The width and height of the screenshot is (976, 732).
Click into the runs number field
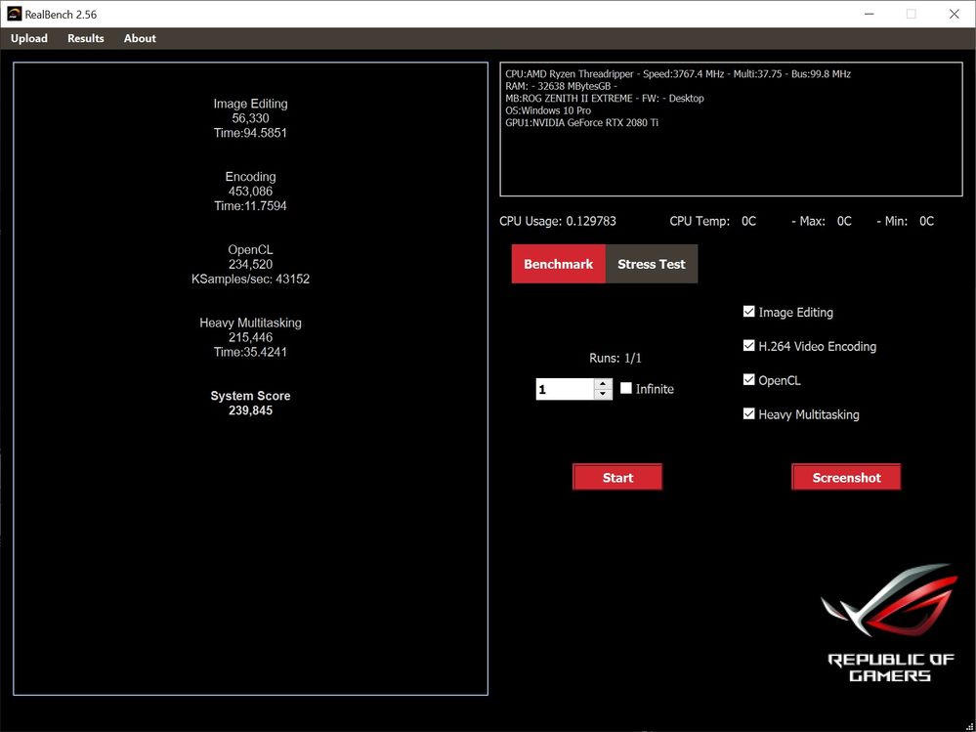(566, 390)
